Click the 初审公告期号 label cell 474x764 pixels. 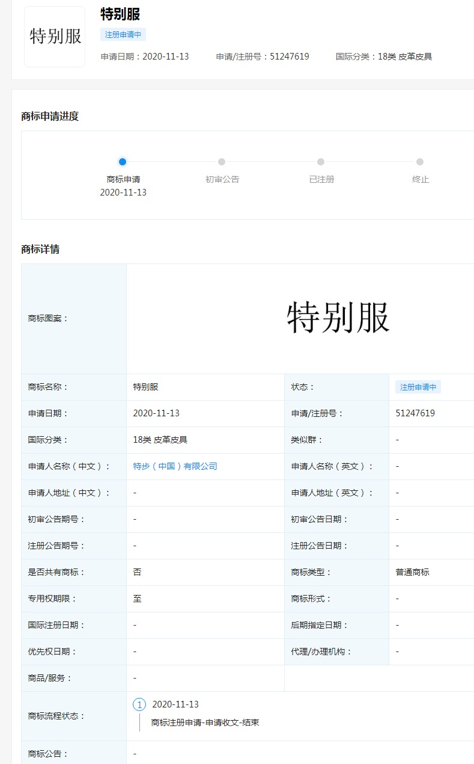pyautogui.click(x=74, y=519)
